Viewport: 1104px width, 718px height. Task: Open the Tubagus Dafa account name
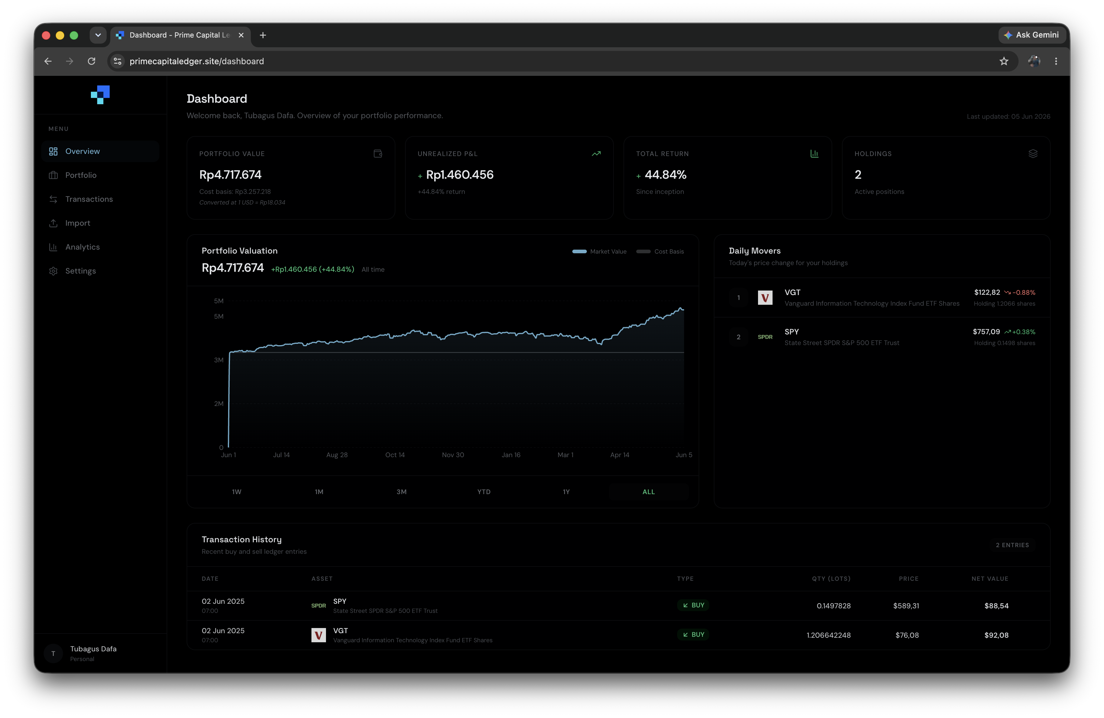pyautogui.click(x=93, y=649)
